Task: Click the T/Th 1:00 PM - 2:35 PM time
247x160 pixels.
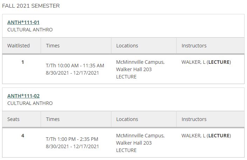Action: 72,139
